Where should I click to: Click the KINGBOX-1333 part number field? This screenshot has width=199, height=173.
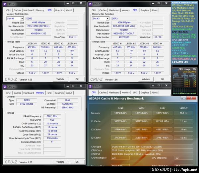[38, 33]
